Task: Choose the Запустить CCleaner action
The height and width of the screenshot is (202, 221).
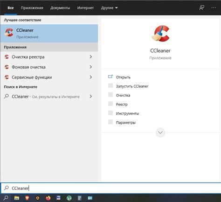Action: [132, 86]
